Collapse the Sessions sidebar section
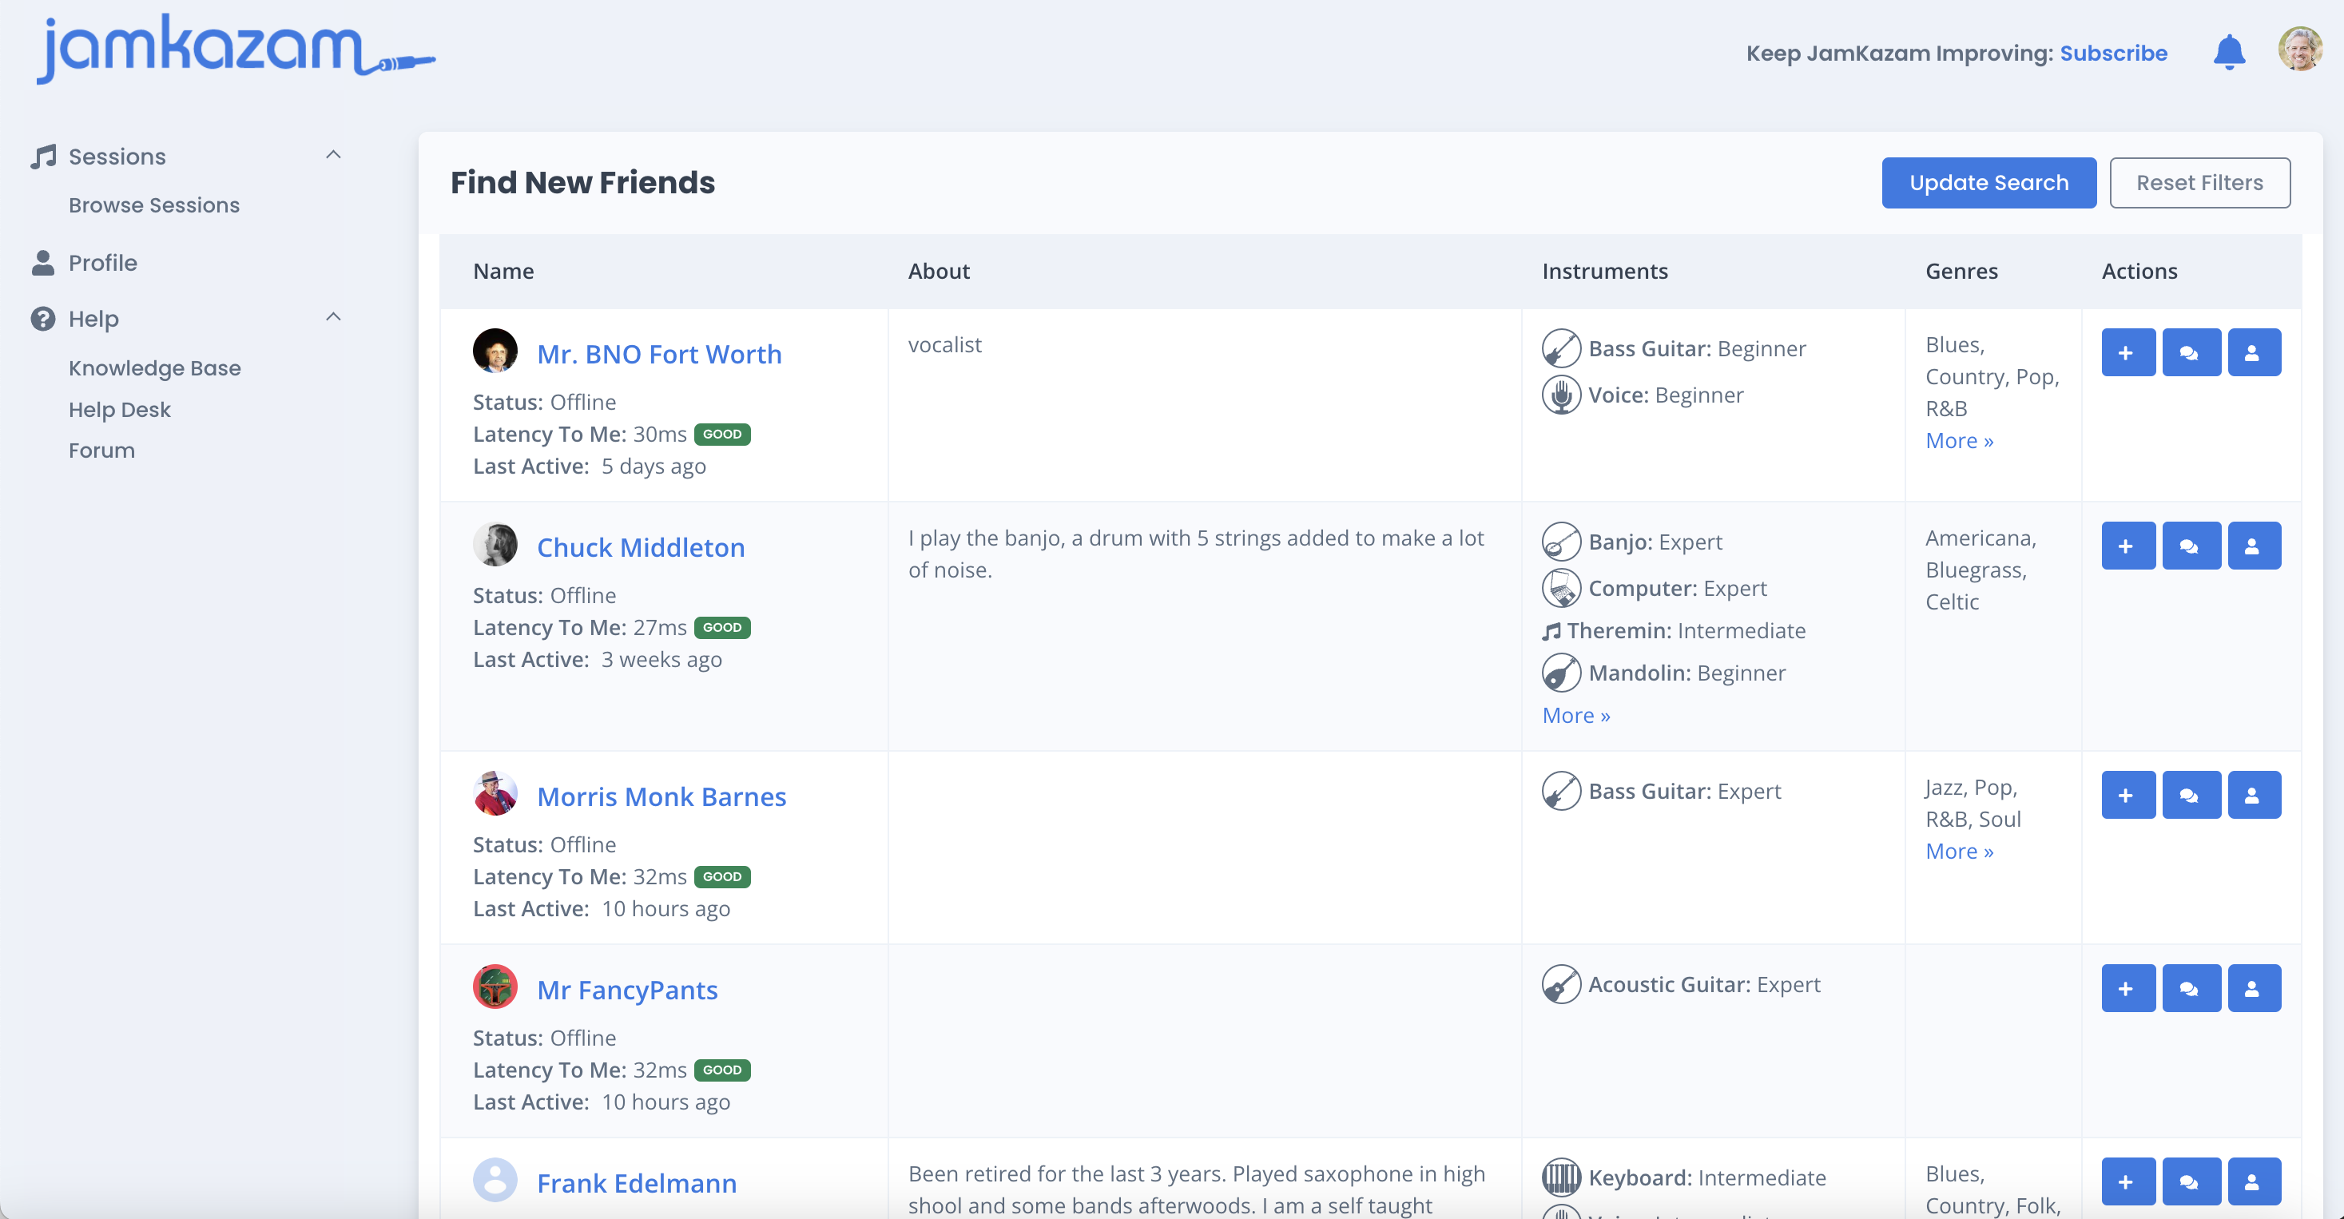 [333, 155]
